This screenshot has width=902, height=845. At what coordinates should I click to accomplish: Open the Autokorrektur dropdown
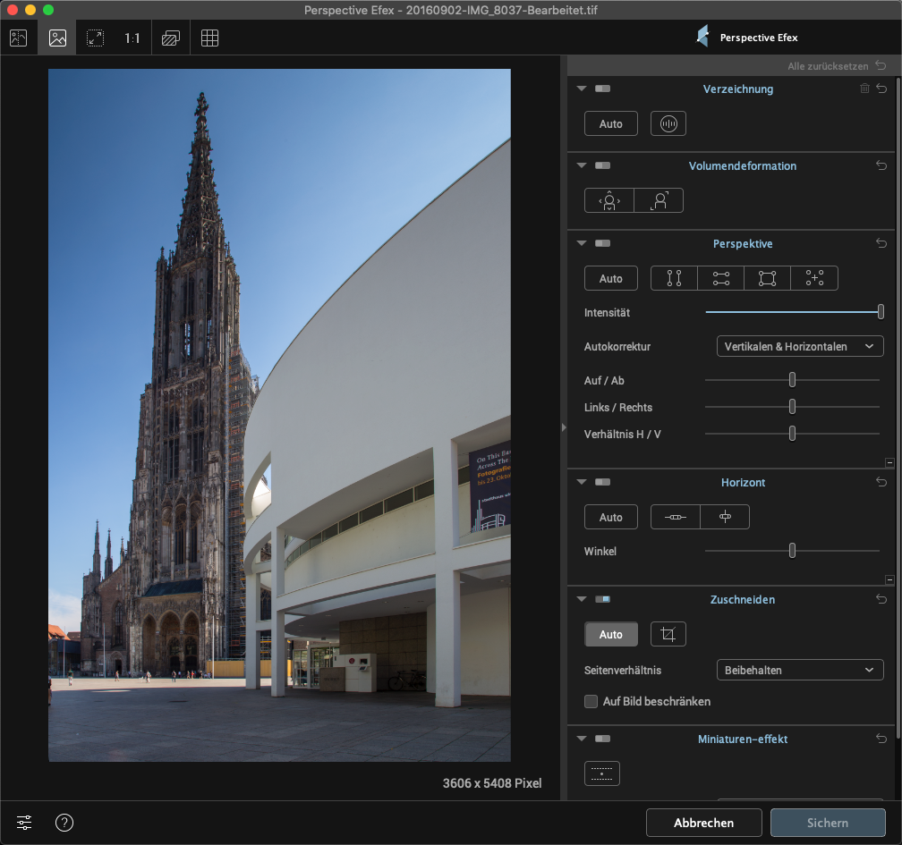(x=799, y=346)
